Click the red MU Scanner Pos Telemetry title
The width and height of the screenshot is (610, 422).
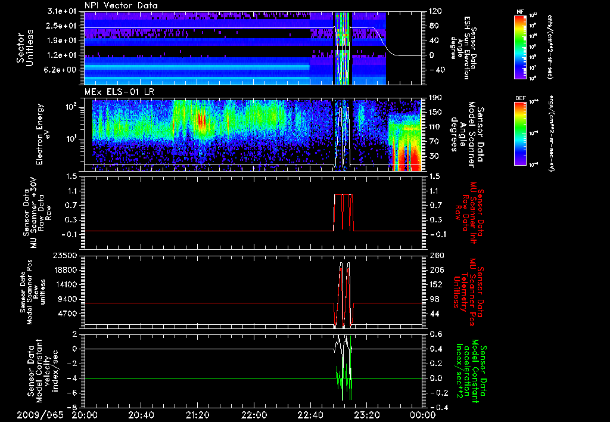pos(468,292)
